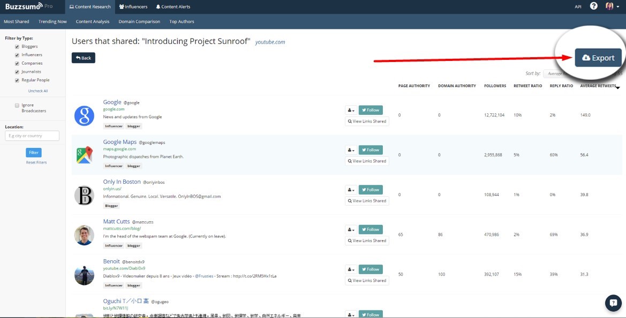Viewport: 626px width, 318px height.
Task: Sort by Reply Ratio column header
Action: click(562, 86)
